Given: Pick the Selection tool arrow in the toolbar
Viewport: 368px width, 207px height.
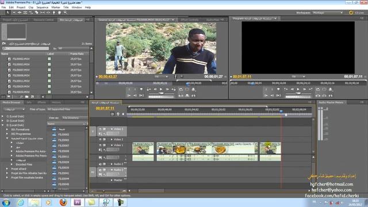Looking at the screenshot, I should tap(7, 13).
